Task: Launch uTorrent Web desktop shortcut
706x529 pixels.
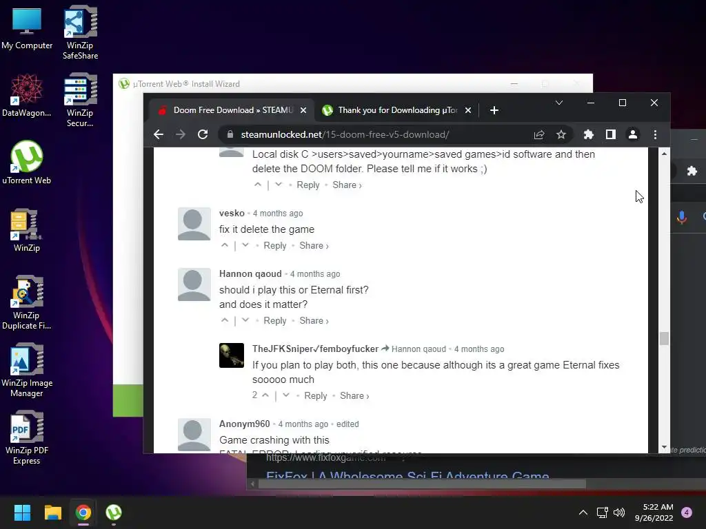Action: (27, 163)
